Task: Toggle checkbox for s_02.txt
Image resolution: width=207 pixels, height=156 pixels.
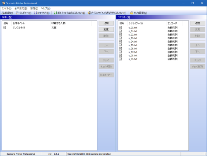Action: tap(120, 34)
